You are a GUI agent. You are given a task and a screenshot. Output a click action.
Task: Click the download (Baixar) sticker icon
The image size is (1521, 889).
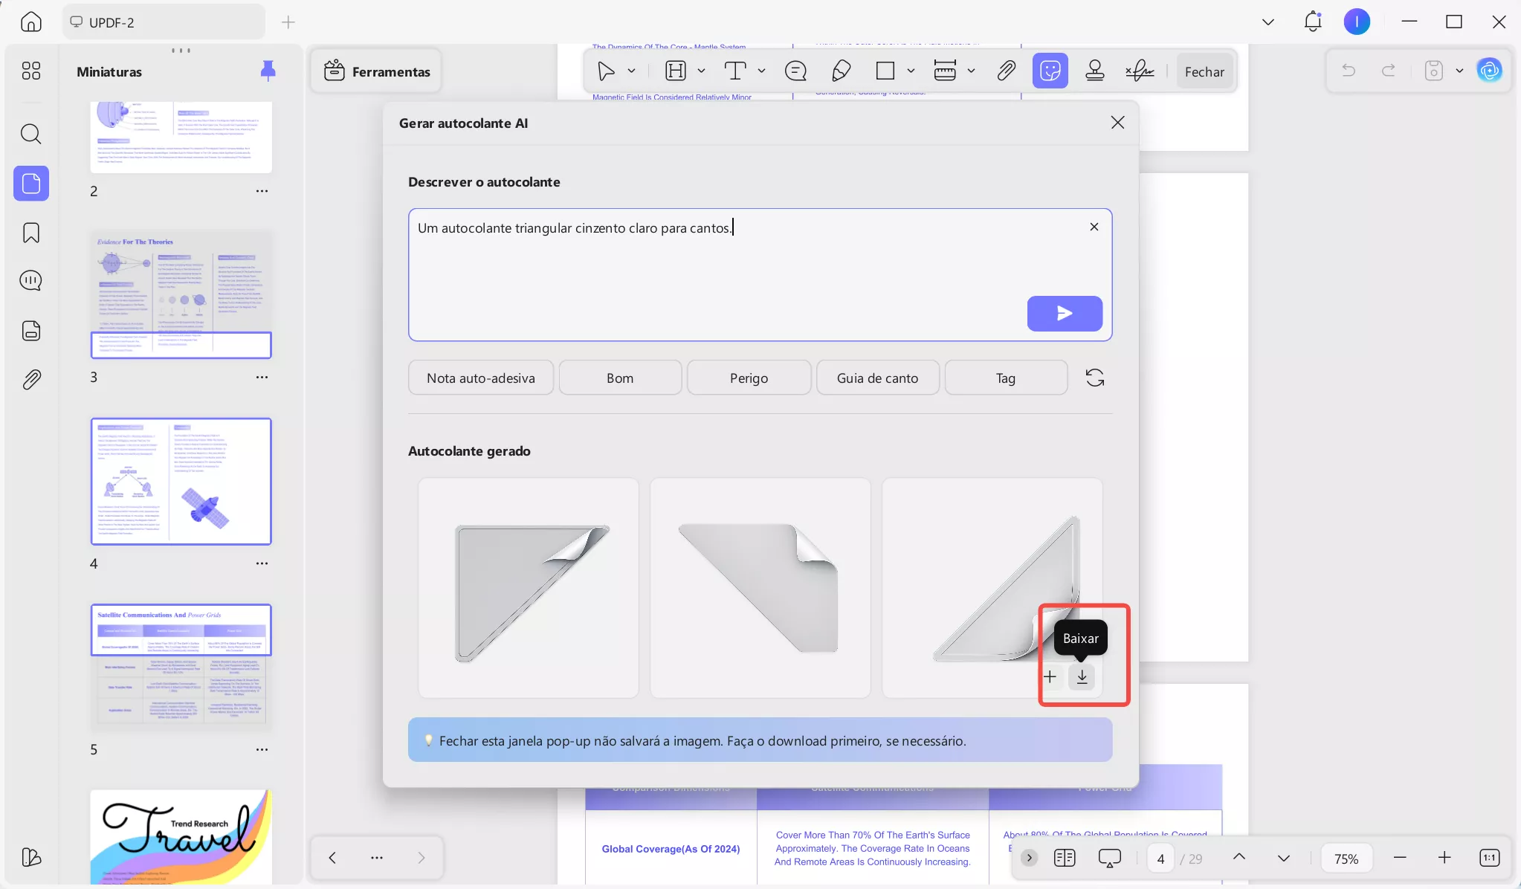point(1082,676)
